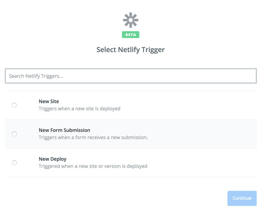This screenshot has height=209, width=263.
Task: Click "Triggers when a form receives a new submission" text
Action: click(93, 137)
